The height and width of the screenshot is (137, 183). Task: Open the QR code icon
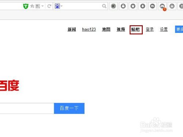pyautogui.click(x=38, y=6)
